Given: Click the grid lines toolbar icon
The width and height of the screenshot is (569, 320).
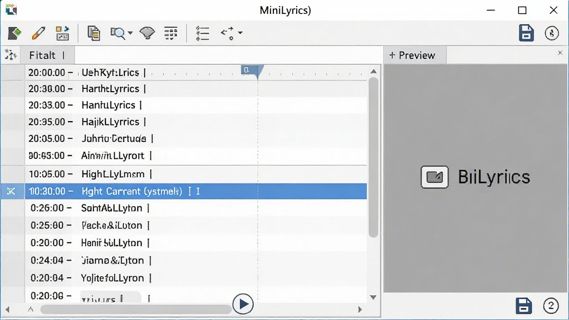Looking at the screenshot, I should coord(171,33).
